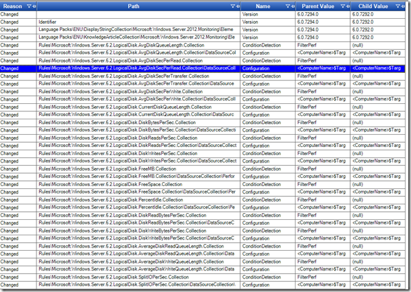
Task: Open the filter icon on Reason column
Action: (29, 6)
